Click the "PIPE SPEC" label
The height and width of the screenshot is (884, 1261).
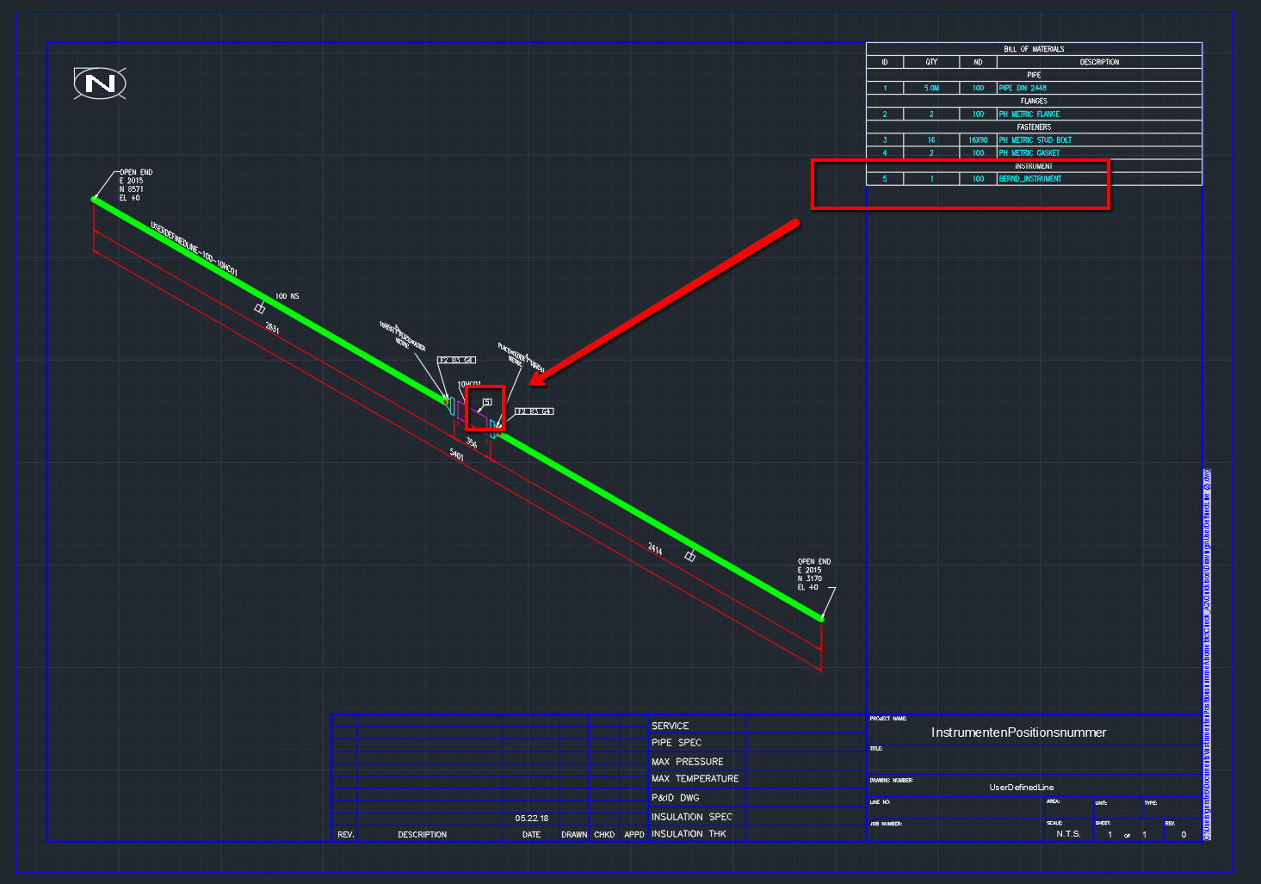click(x=677, y=743)
